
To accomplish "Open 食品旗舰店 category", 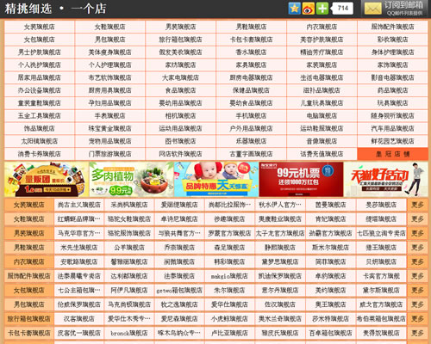I will (x=180, y=90).
